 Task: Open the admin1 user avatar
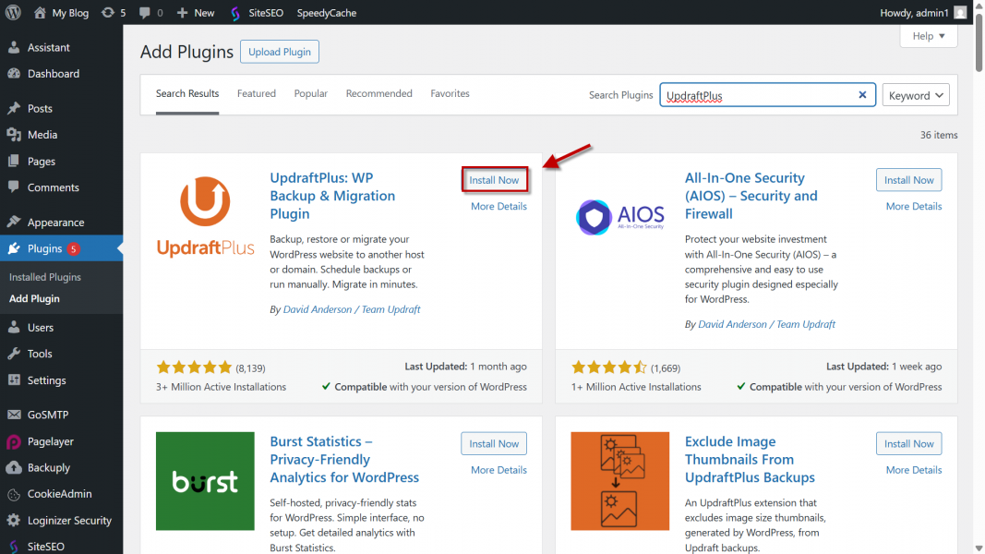click(960, 13)
